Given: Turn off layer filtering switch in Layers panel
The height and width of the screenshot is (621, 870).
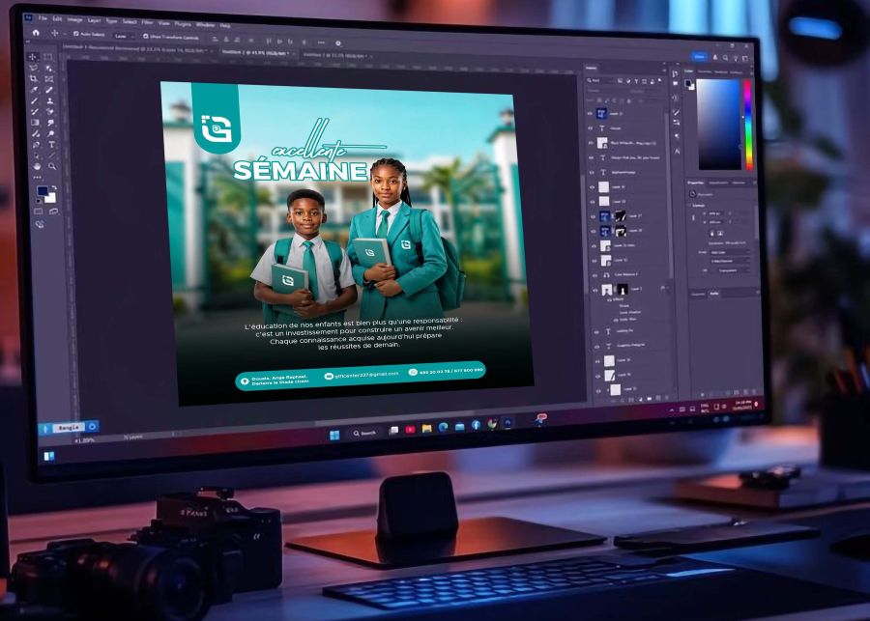Looking at the screenshot, I should [659, 81].
